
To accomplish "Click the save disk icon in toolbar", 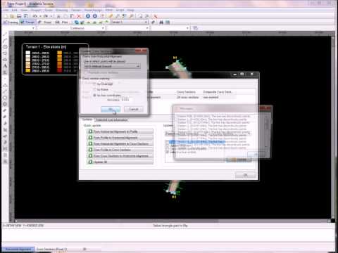I will click(x=19, y=16).
